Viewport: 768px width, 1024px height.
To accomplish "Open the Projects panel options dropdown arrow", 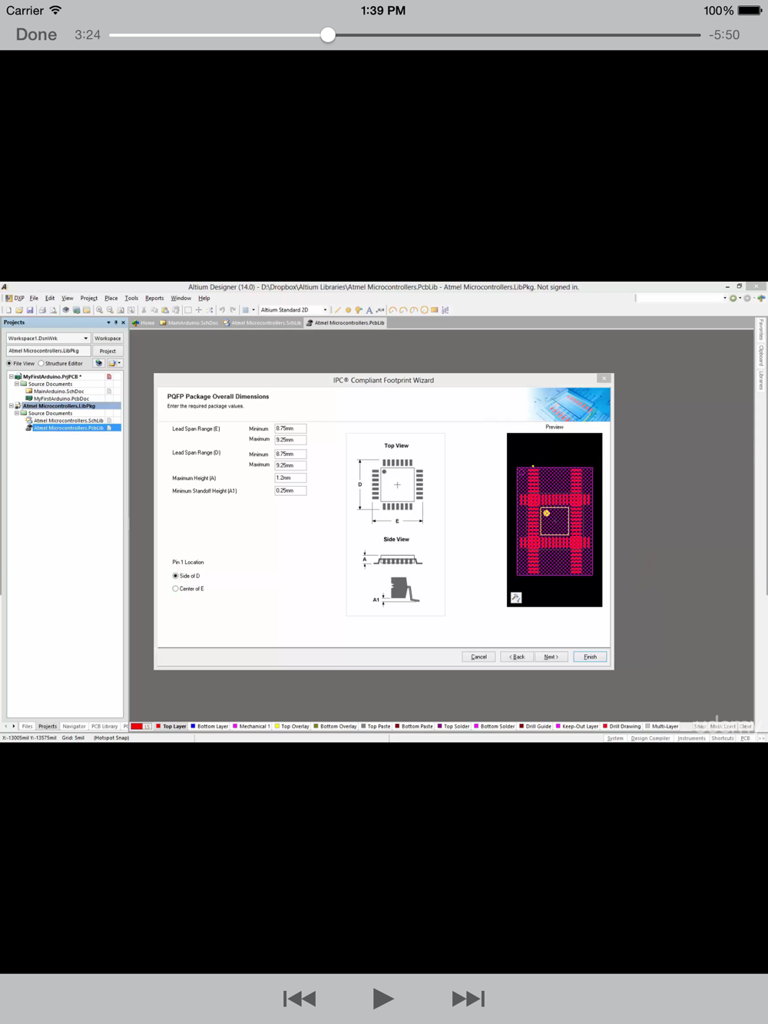I will 108,322.
